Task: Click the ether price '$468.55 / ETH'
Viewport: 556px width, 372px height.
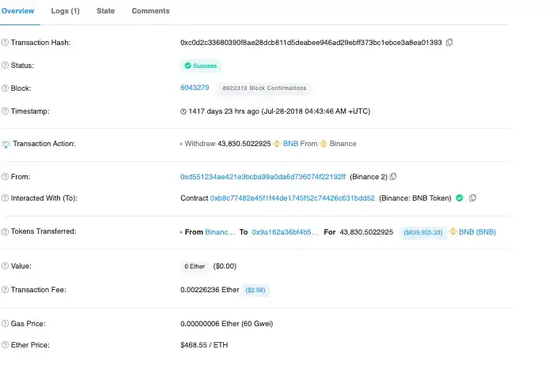Action: coord(204,345)
